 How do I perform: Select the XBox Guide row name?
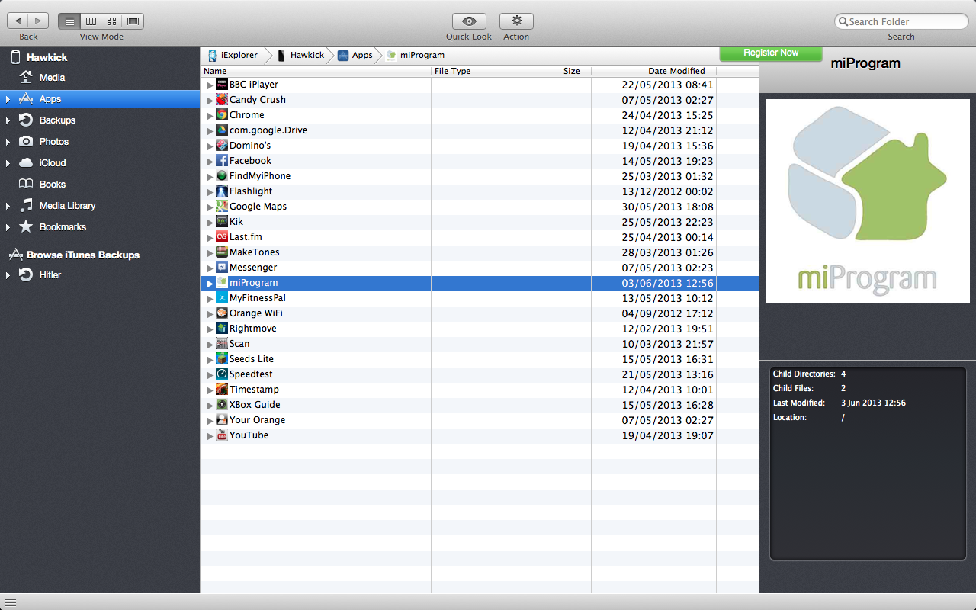click(x=255, y=405)
